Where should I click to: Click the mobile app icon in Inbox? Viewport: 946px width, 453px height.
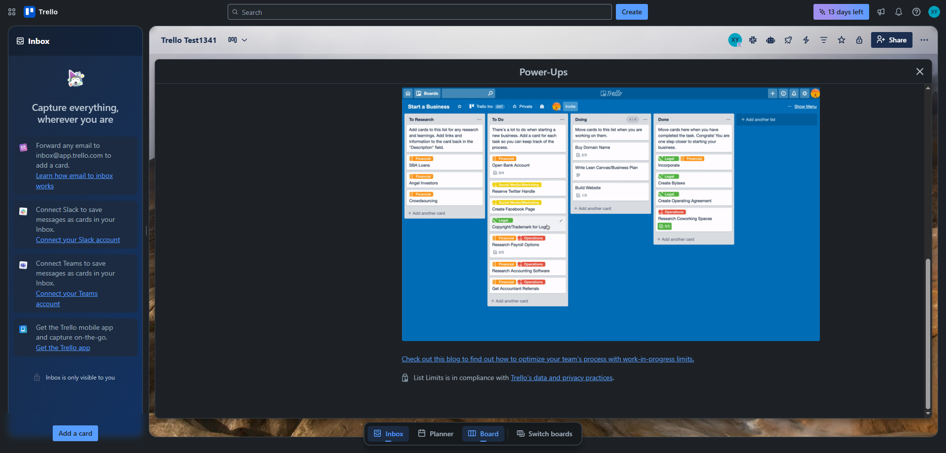(23, 329)
